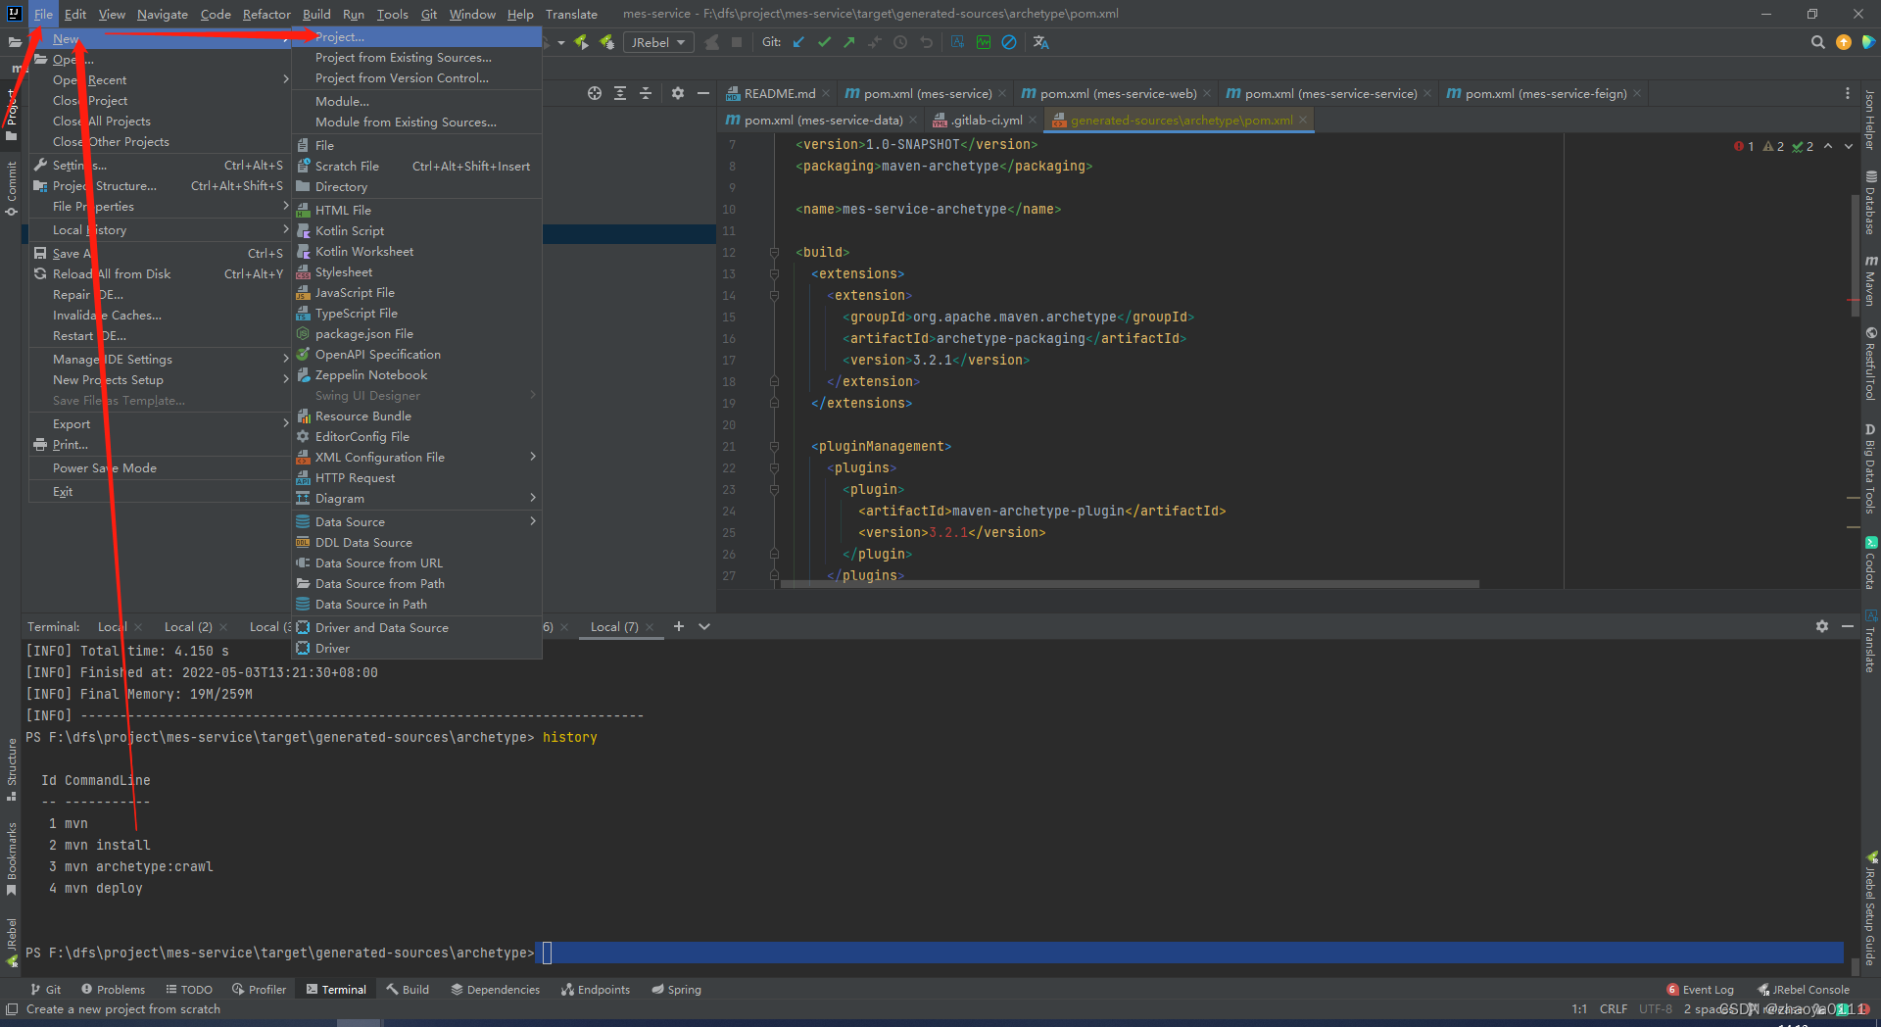Select Project... from New submenu
Viewport: 1881px width, 1027px height.
(417, 36)
